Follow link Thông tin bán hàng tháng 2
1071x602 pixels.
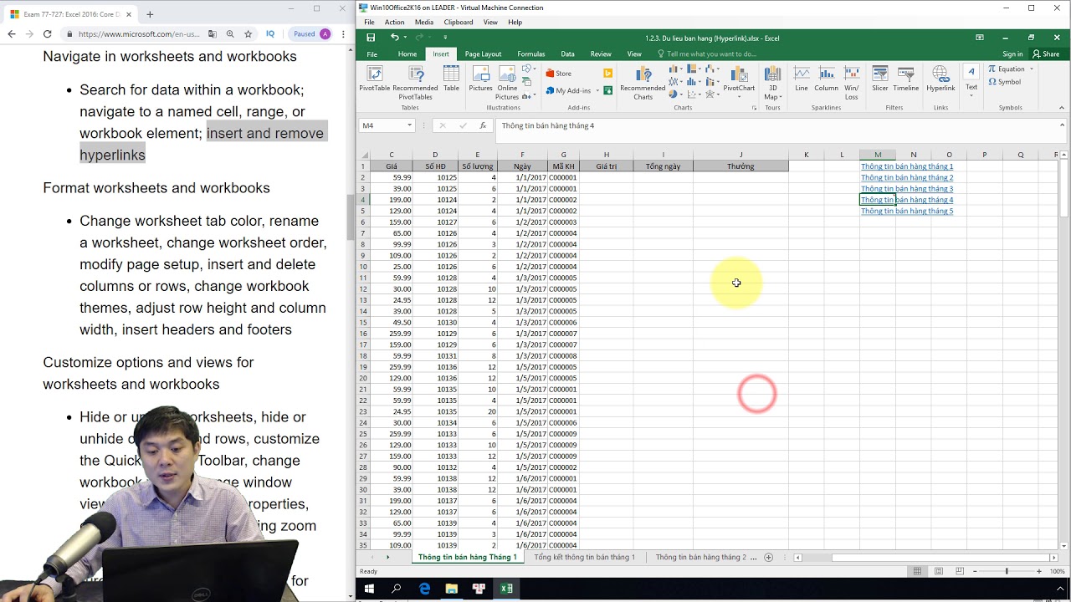click(907, 177)
